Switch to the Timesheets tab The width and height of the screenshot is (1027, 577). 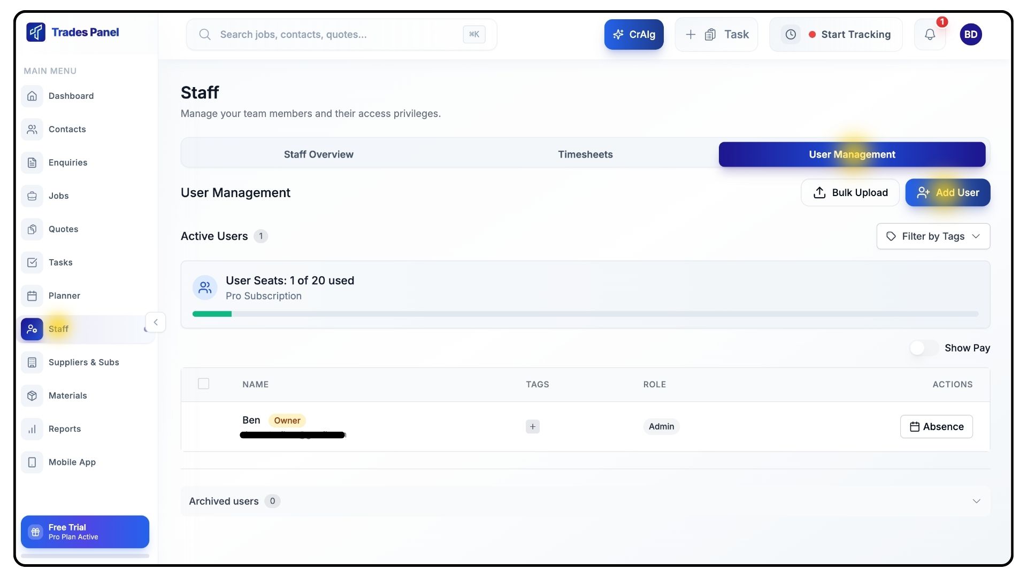point(585,154)
